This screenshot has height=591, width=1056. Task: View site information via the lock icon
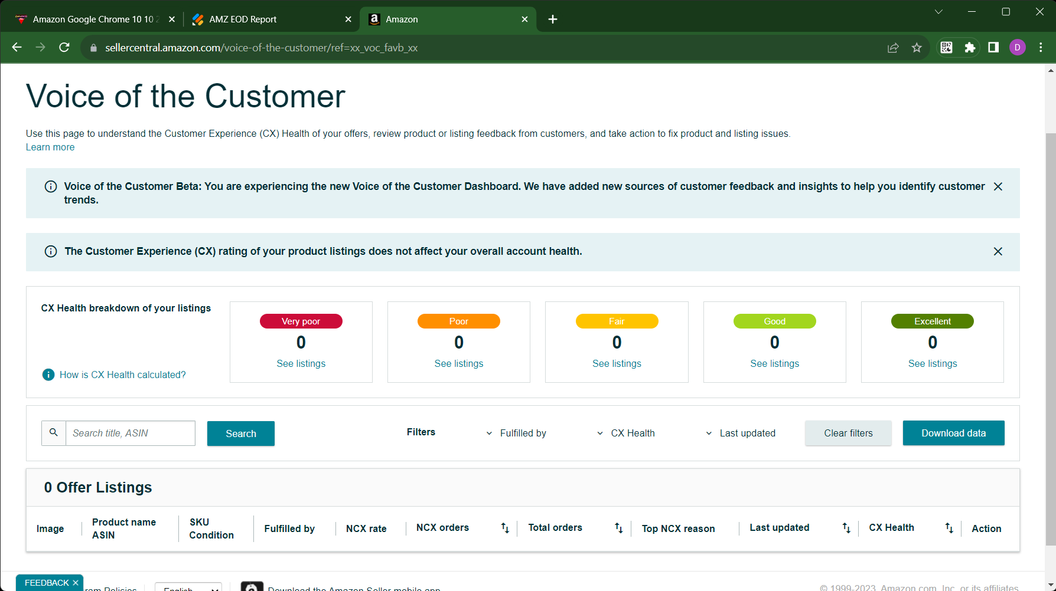click(93, 48)
